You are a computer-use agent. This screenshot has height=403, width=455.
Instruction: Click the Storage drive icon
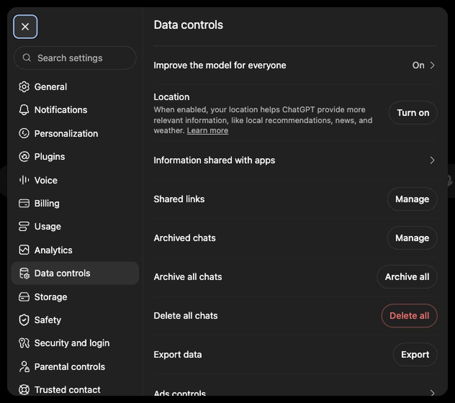24,297
